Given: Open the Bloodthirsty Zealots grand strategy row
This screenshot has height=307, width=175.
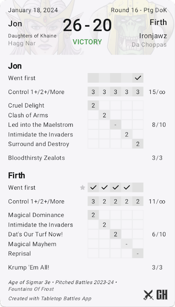Looking at the screenshot, I should (x=87, y=158).
